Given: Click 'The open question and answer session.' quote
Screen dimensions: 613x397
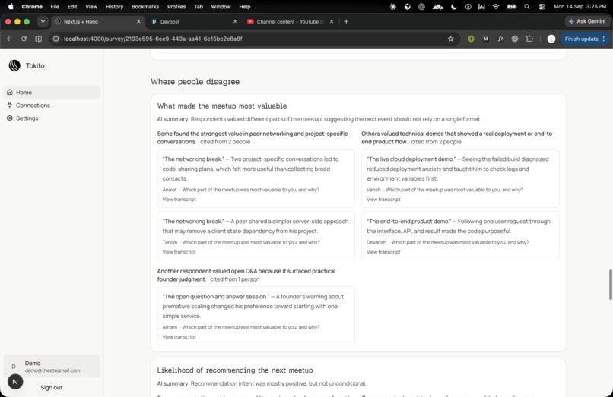Looking at the screenshot, I should pos(216,296).
